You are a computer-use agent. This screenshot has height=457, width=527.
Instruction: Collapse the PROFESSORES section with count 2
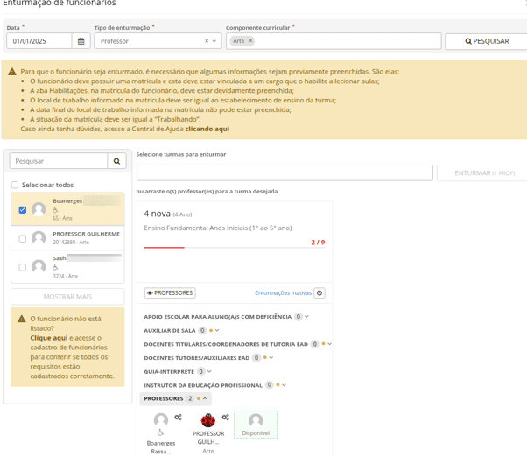175,398
